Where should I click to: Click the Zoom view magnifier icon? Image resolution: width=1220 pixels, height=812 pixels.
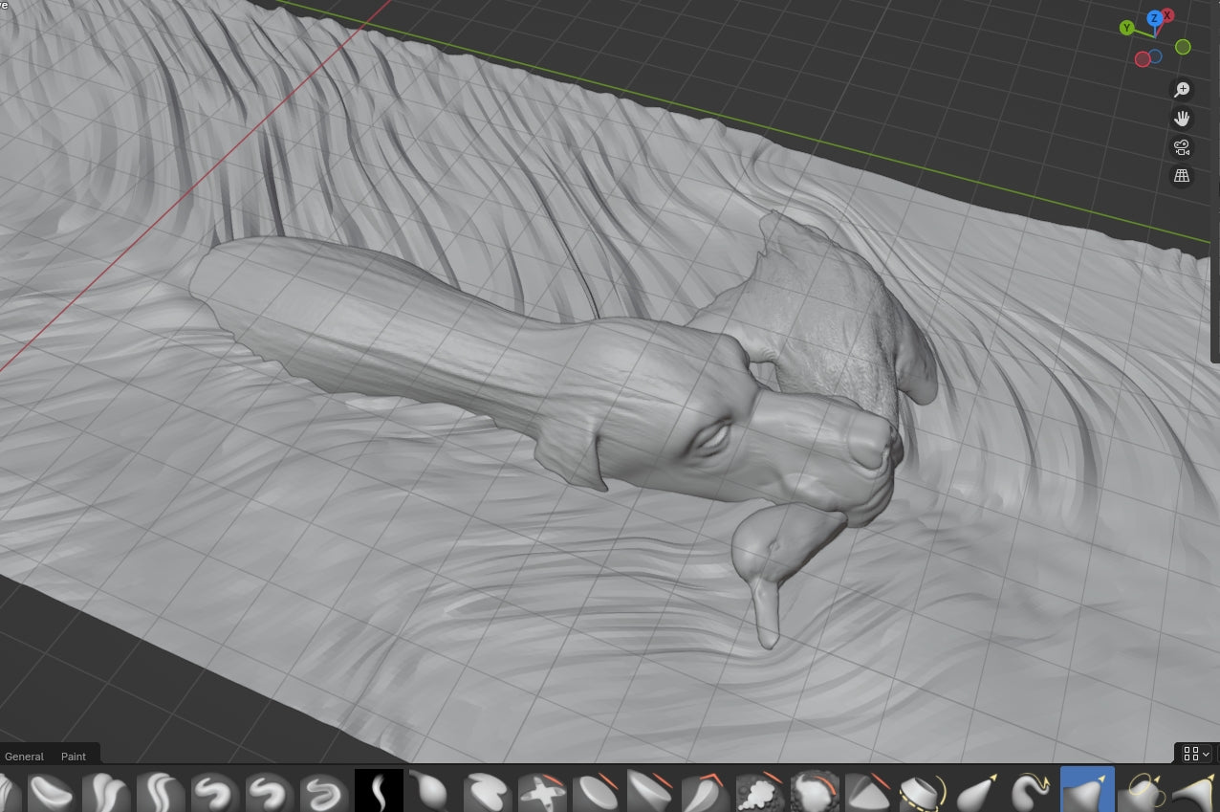click(1183, 89)
